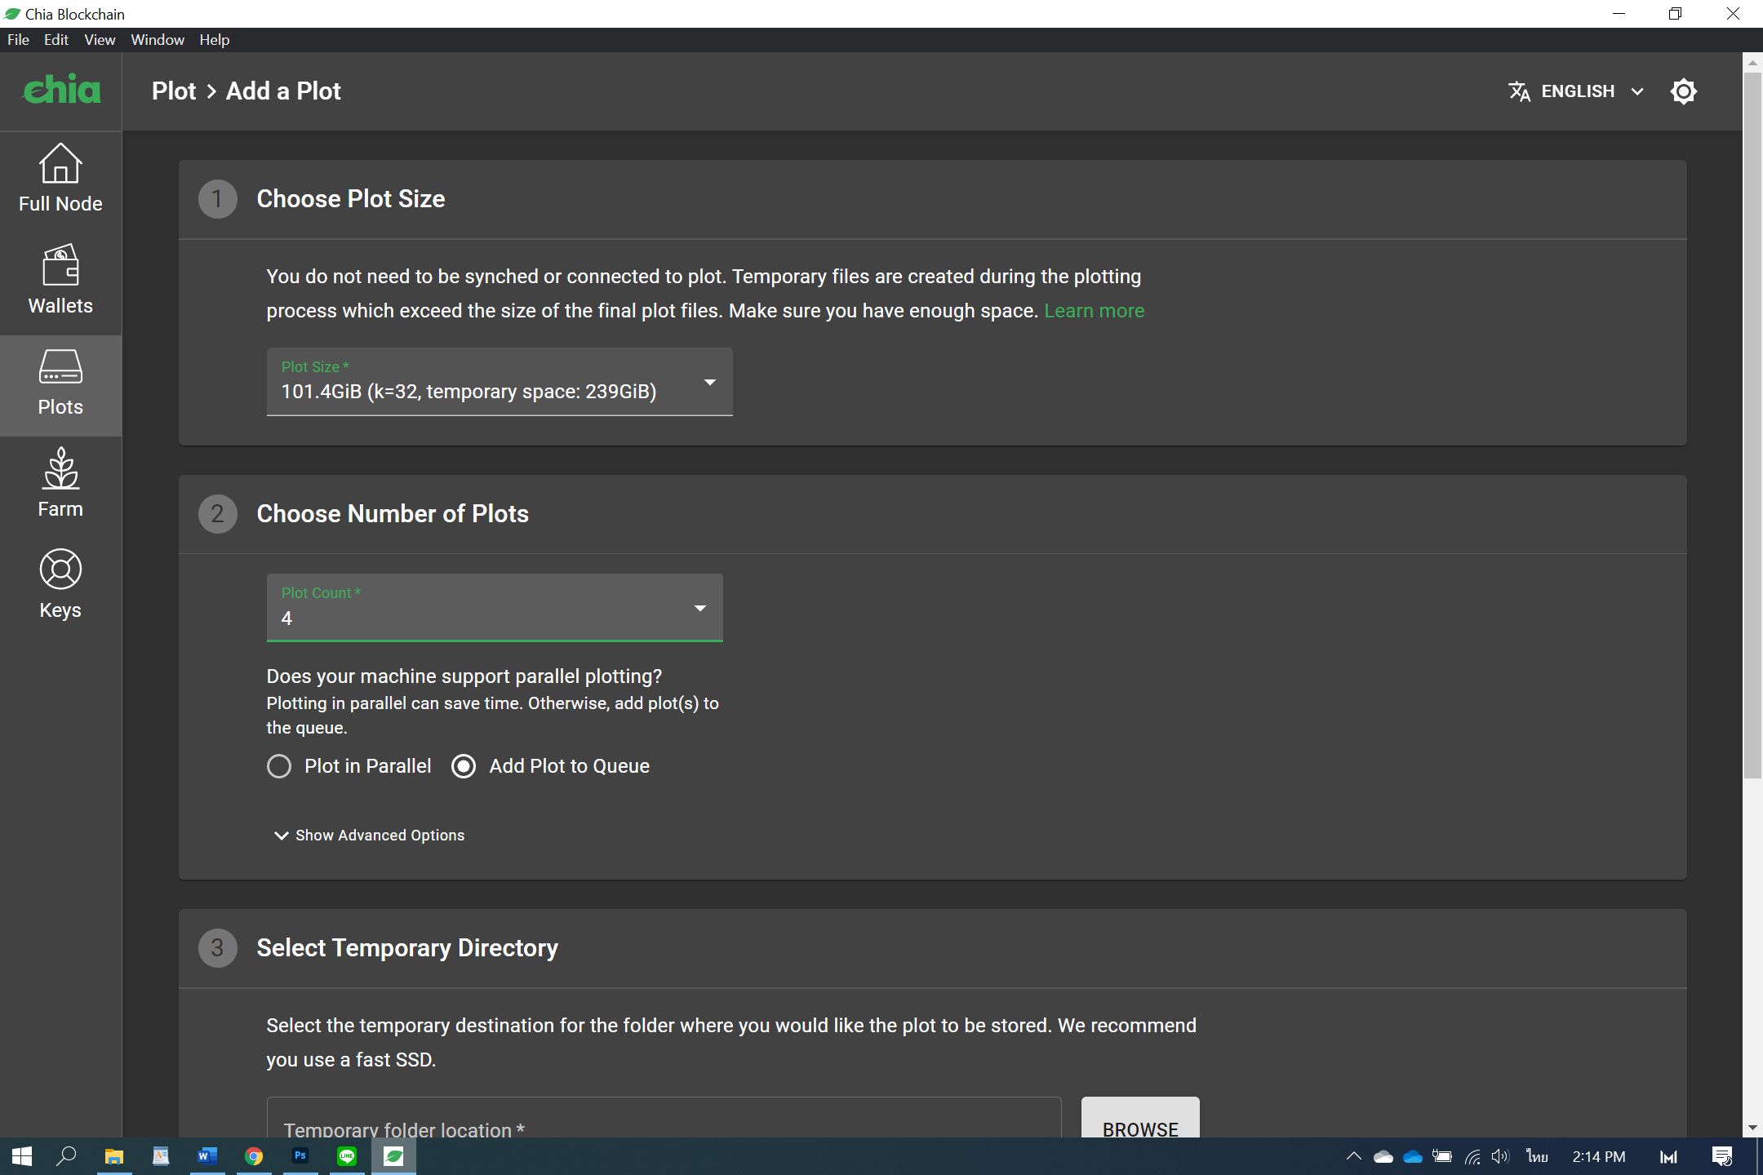1763x1175 pixels.
Task: Toggle the dark/light theme icon
Action: coord(1683,91)
